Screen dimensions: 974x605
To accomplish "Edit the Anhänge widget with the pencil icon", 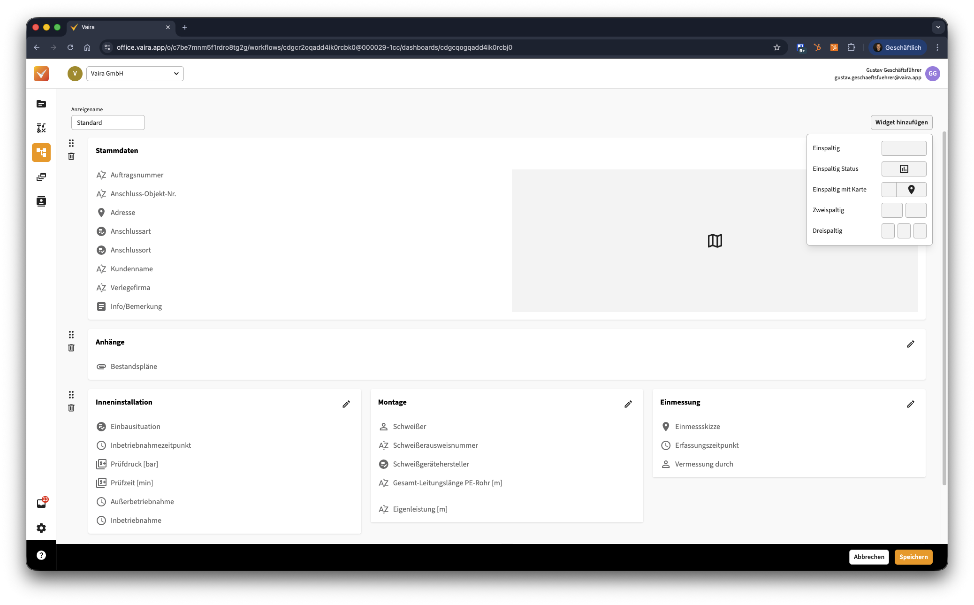I will pos(910,344).
